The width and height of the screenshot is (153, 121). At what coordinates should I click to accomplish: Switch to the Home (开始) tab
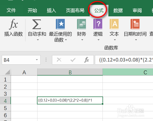(x=32, y=10)
